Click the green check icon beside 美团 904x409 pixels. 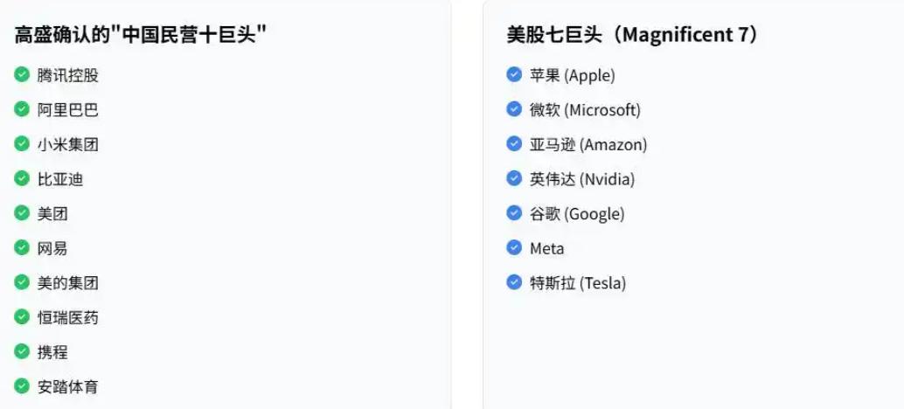[x=22, y=213]
